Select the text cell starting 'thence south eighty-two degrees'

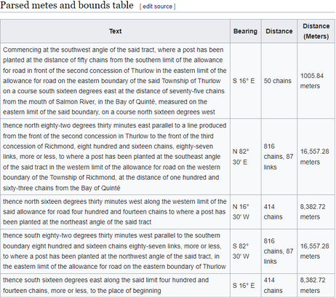pyautogui.click(x=115, y=251)
